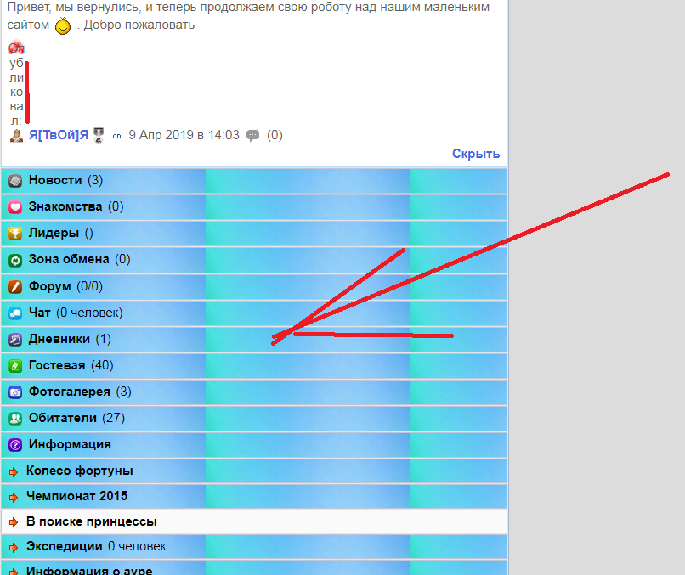Click the Чат speech bubble icon
685x575 pixels.
click(15, 313)
